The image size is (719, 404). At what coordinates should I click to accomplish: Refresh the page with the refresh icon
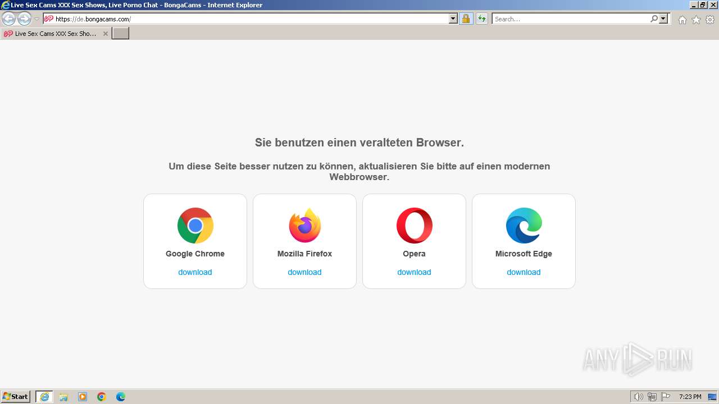(481, 19)
